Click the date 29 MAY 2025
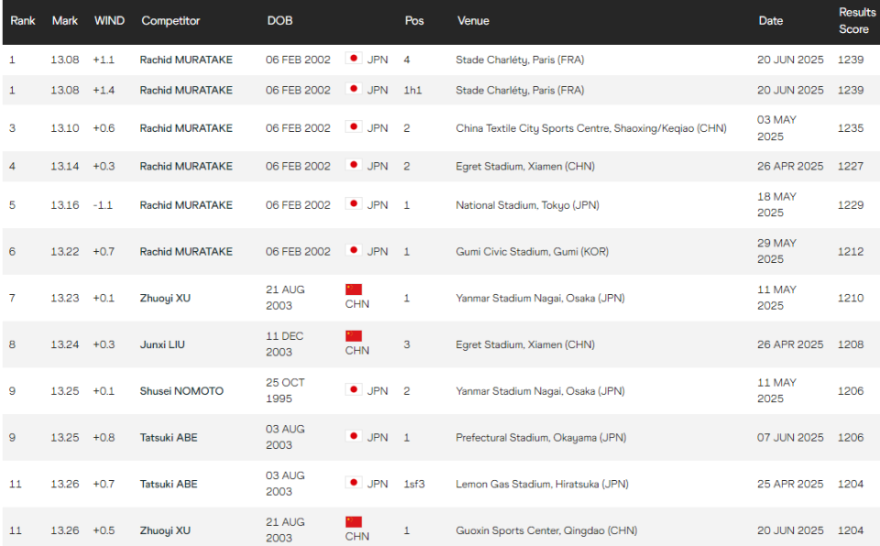880x546 pixels. coord(776,251)
